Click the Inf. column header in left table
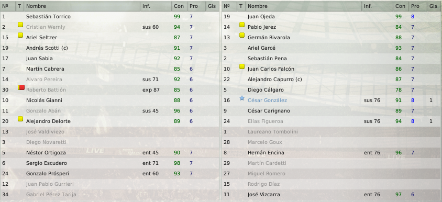 click(x=156, y=6)
